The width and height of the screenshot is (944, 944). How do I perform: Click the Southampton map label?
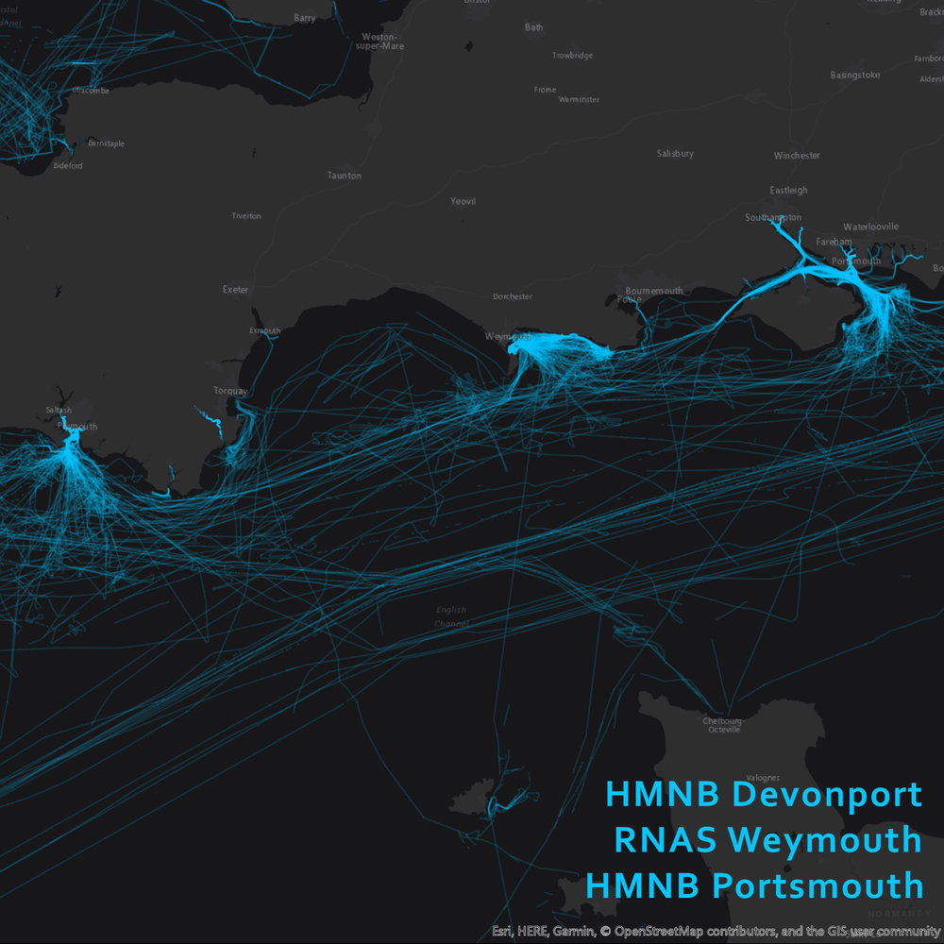point(773,218)
